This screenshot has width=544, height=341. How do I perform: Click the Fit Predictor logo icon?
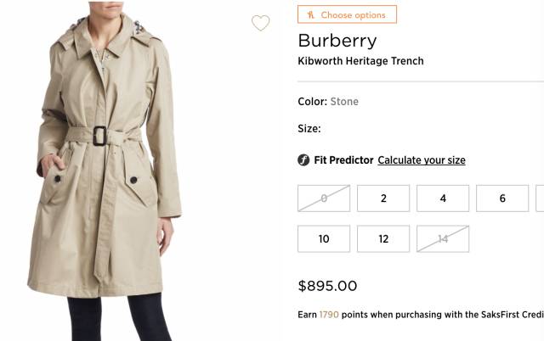pyautogui.click(x=303, y=160)
